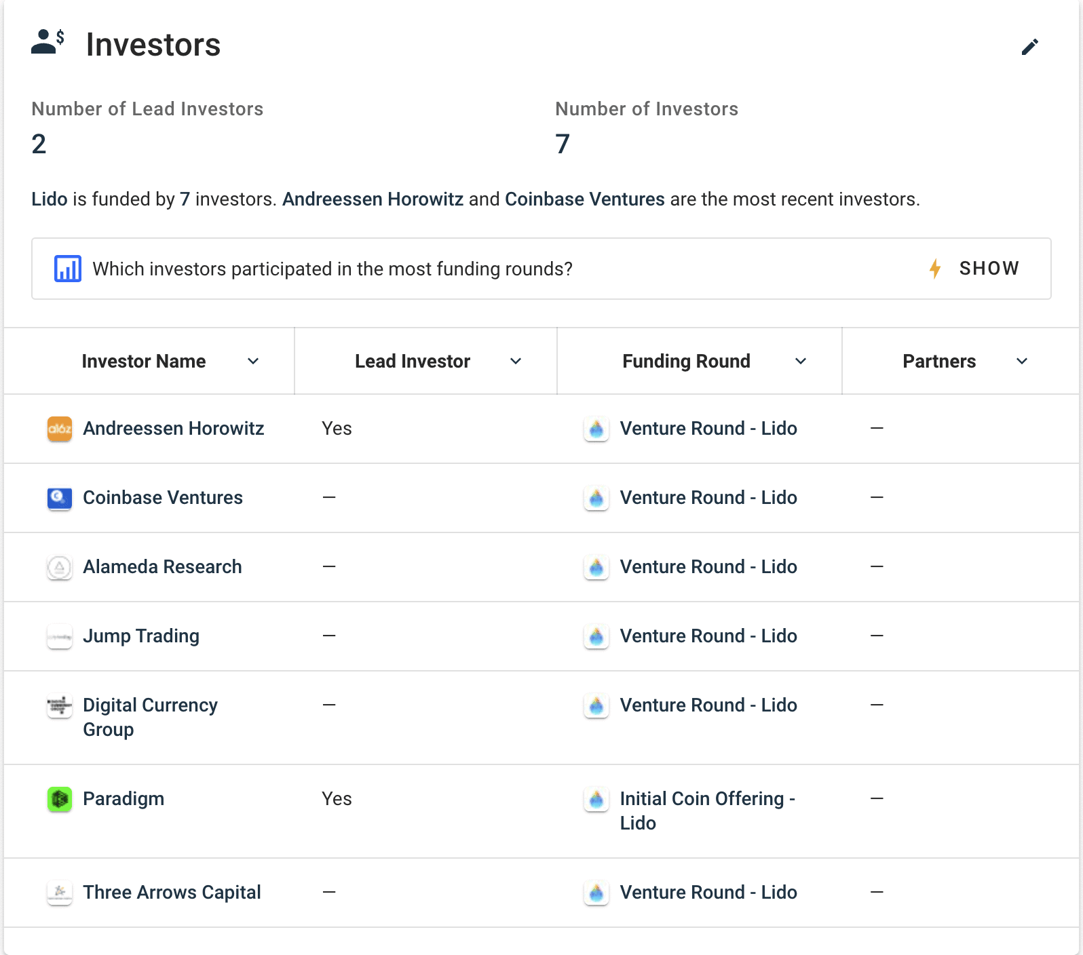The image size is (1083, 955).
Task: Click the Investors section heading
Action: coord(153,45)
